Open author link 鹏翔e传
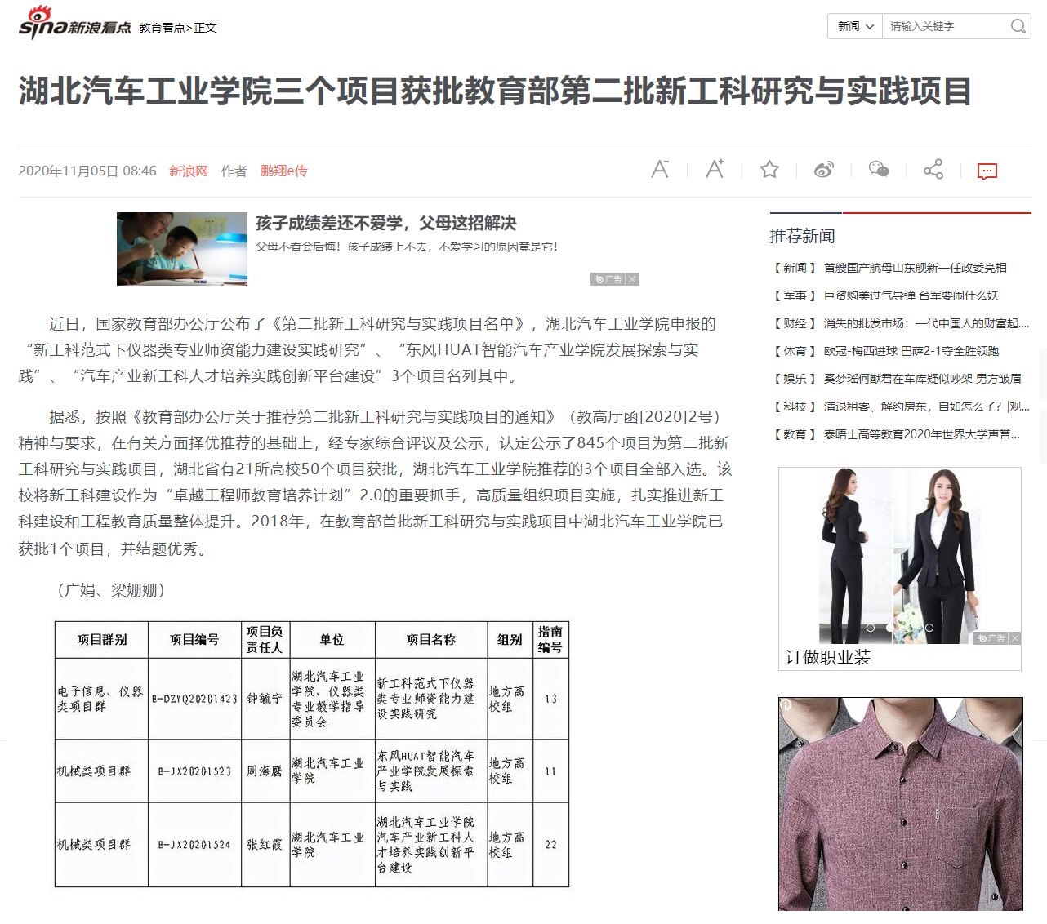The width and height of the screenshot is (1047, 924). (283, 171)
